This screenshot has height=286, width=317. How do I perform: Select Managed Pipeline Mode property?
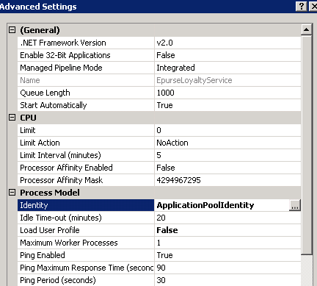(86, 68)
